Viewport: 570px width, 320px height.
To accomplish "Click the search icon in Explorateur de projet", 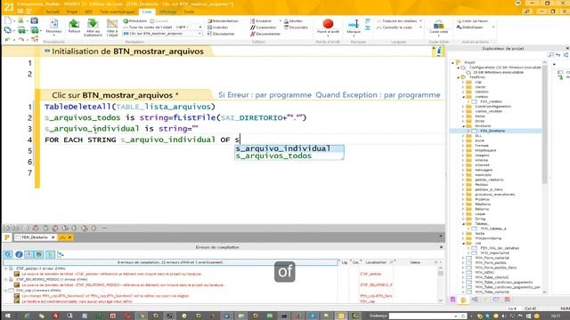I will 550,55.
